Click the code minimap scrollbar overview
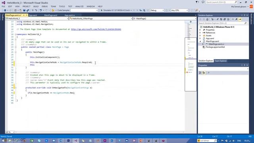The image size is (254, 143). pos(190,64)
